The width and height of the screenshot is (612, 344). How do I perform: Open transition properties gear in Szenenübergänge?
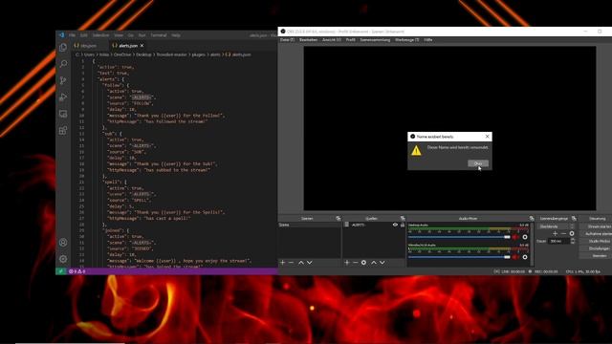point(572,233)
